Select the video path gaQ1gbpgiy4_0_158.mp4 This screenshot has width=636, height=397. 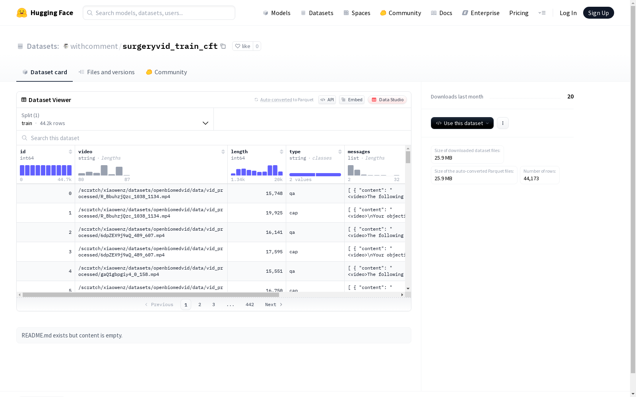[x=151, y=271]
